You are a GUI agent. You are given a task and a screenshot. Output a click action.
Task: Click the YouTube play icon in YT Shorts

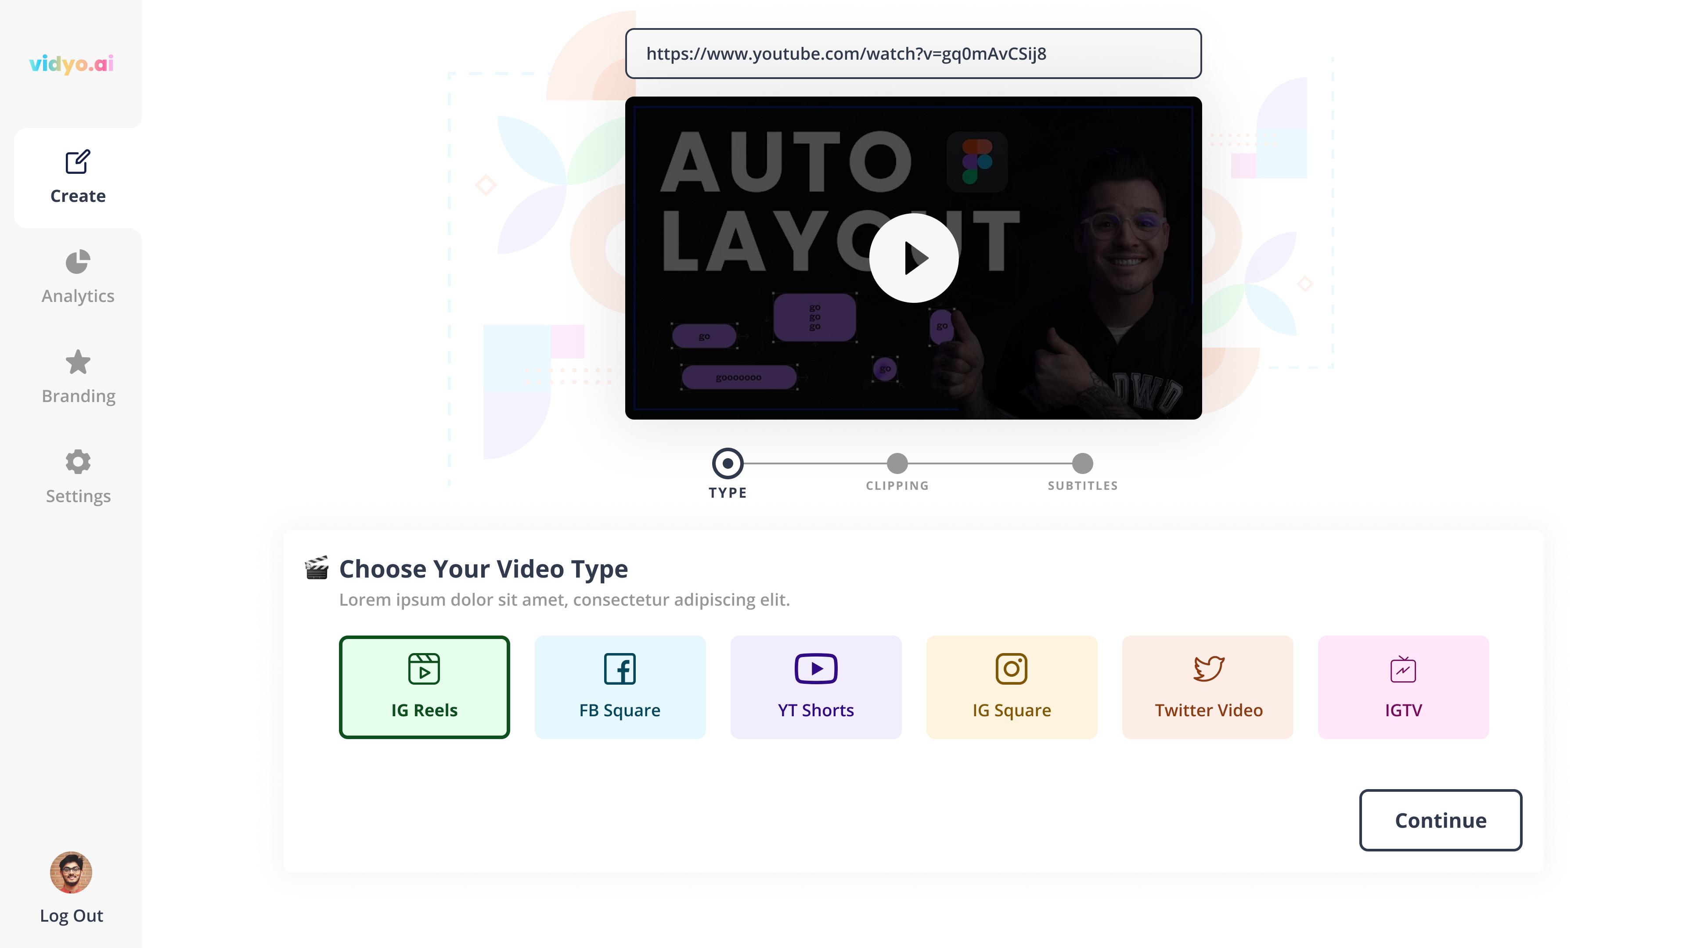815,668
